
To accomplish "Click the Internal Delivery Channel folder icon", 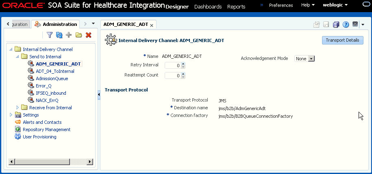I will tap(18, 49).
